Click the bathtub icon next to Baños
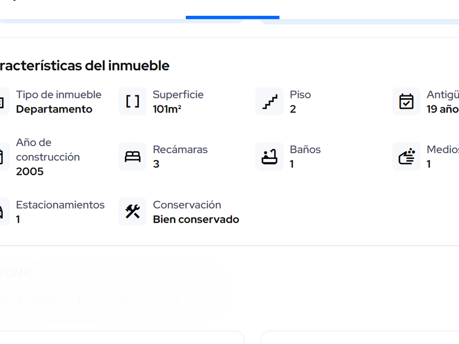This screenshot has height=344, width=459. [269, 157]
